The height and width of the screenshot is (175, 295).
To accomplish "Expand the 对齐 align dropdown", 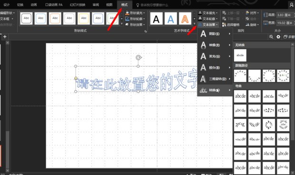I will (252, 13).
